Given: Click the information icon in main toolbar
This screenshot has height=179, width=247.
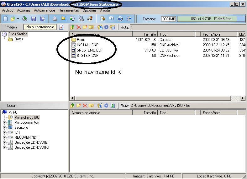Looking at the screenshot, I should click(x=111, y=19).
